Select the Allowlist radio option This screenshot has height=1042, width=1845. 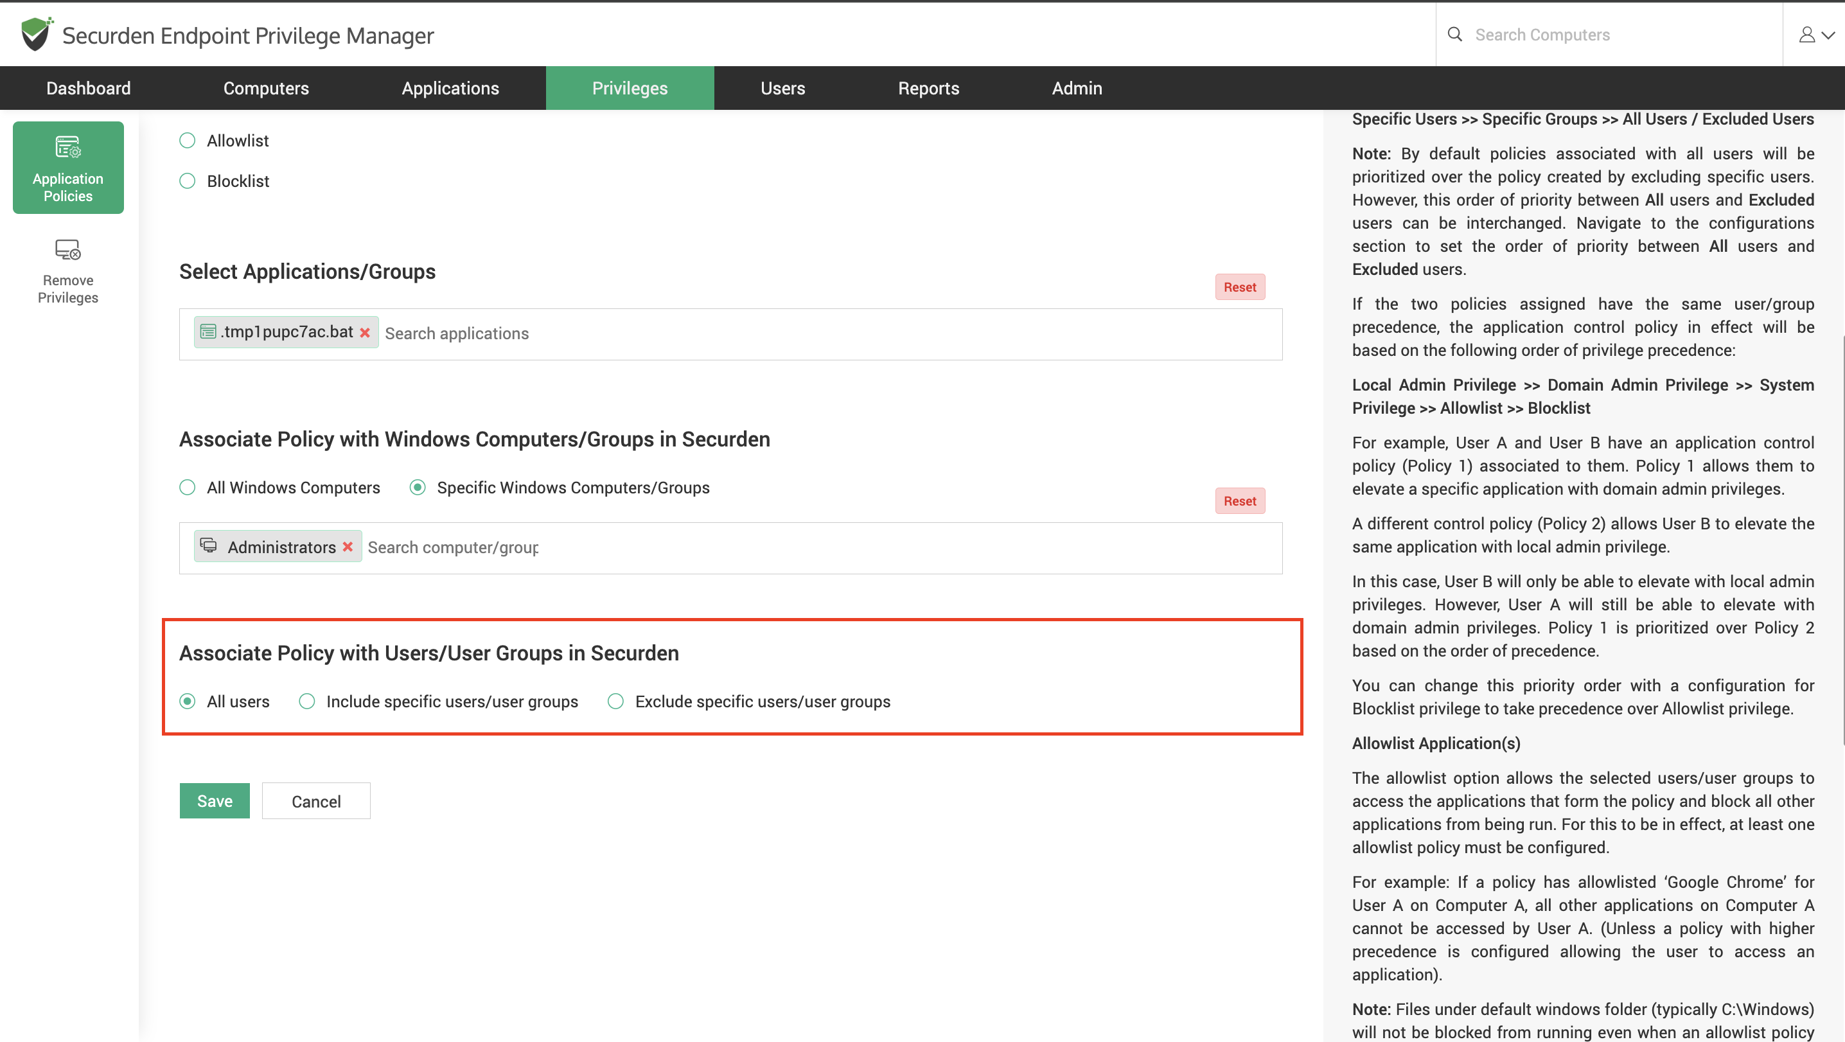187,140
